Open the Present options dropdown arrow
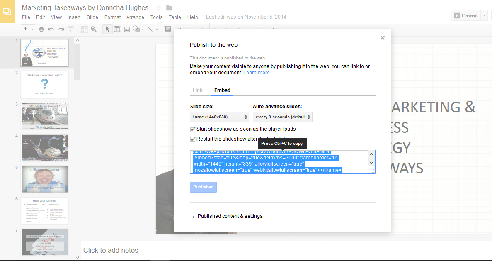492x261 pixels. 485,15
